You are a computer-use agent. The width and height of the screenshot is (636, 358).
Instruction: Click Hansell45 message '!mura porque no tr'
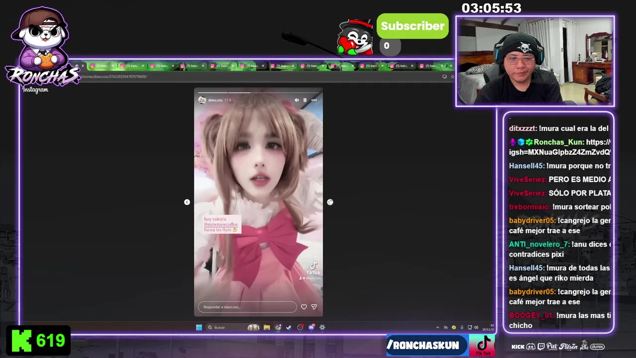(559, 166)
